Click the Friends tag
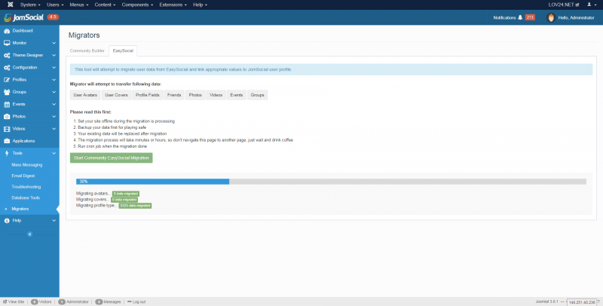The image size is (603, 306). point(174,95)
